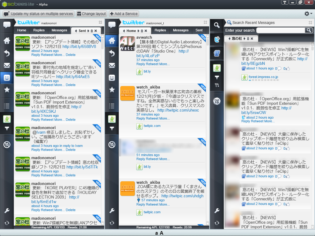Open the search panel via the magnifier icon
Image resolution: width=315 pixels, height=236 pixels.
(x=217, y=25)
